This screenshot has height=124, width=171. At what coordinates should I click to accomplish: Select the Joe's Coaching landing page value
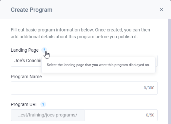click(x=28, y=61)
